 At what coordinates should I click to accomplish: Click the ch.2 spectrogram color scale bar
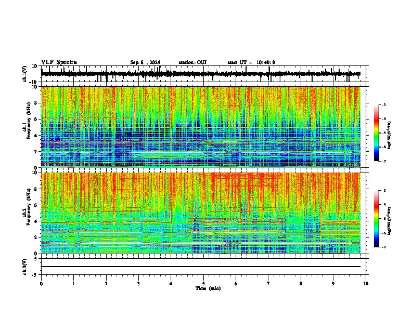(376, 219)
